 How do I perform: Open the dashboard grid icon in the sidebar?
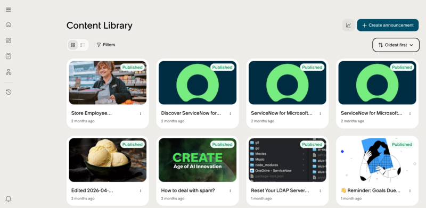[x=9, y=40]
